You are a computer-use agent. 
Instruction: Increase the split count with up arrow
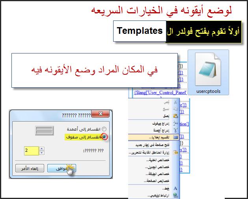click(42, 149)
